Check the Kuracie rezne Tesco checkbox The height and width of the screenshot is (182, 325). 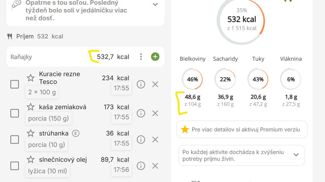point(14,84)
